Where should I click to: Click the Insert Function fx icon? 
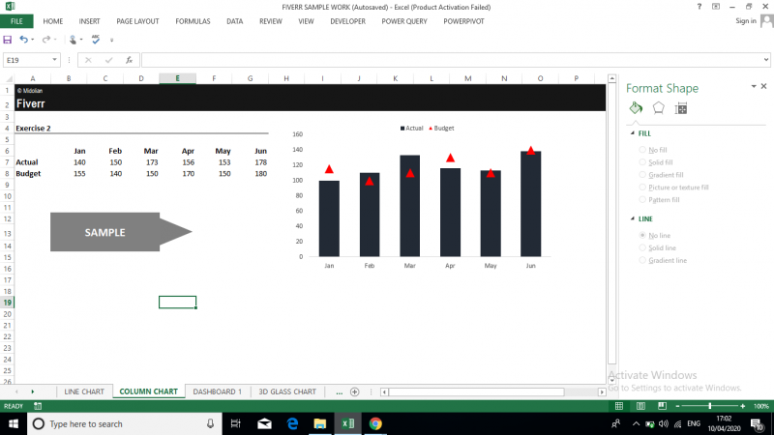[x=129, y=60]
